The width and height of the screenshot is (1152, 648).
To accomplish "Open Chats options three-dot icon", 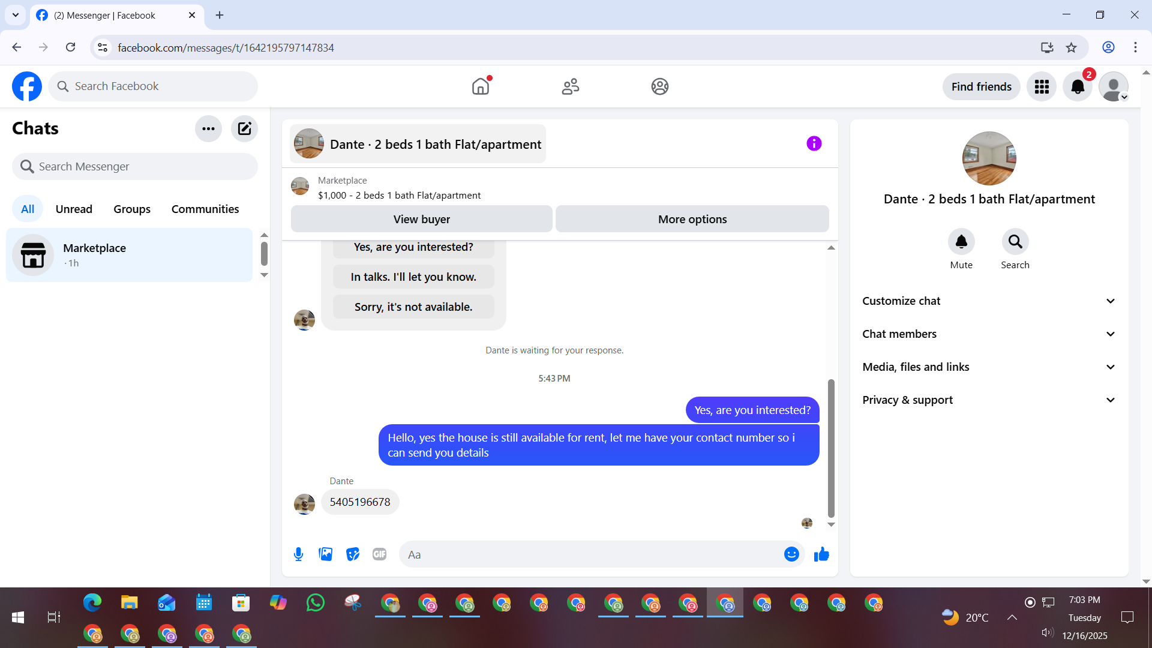I will click(x=208, y=128).
